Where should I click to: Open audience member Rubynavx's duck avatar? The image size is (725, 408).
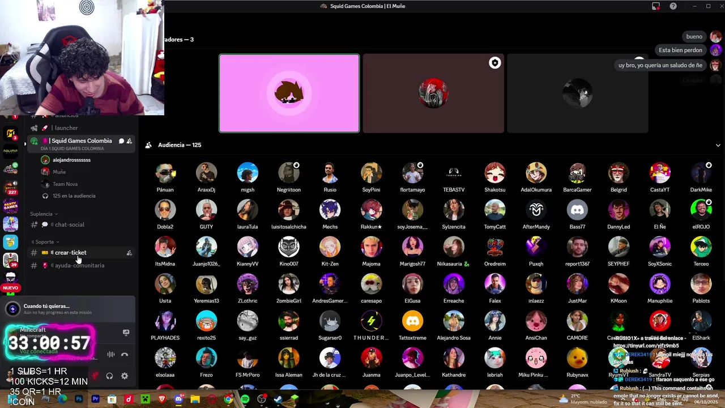click(x=577, y=358)
